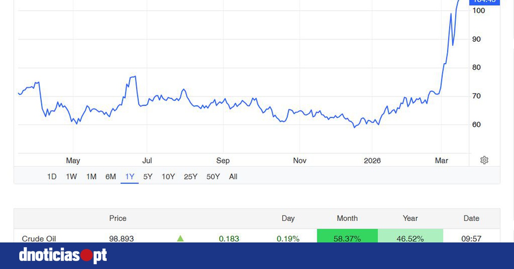Image resolution: width=514 pixels, height=269 pixels.
Task: Select the active 1Y range tab
Action: point(130,176)
